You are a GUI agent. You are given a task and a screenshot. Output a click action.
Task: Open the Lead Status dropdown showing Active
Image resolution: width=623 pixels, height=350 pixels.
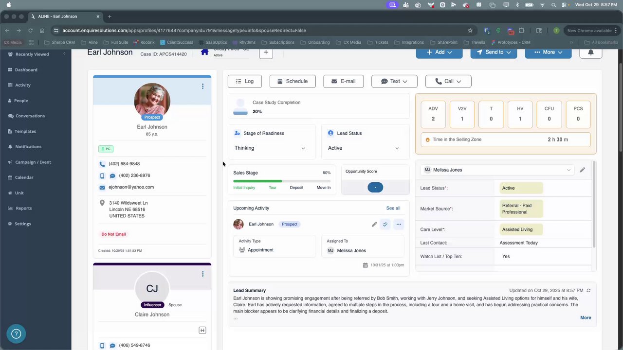(x=365, y=148)
